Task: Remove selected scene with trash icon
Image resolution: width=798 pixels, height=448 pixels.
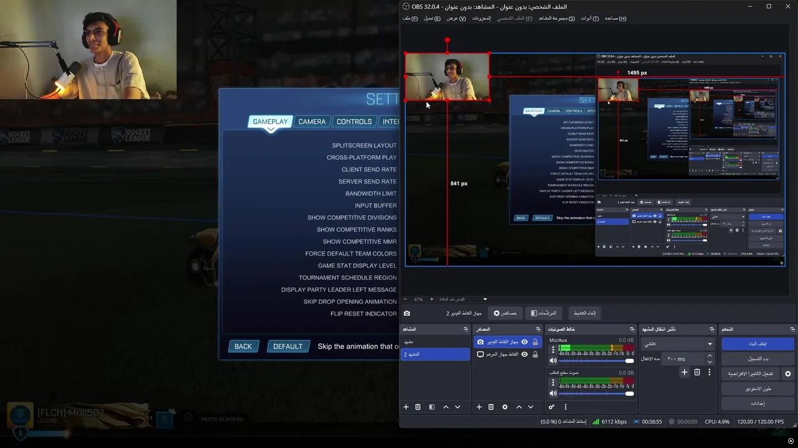Action: click(418, 407)
